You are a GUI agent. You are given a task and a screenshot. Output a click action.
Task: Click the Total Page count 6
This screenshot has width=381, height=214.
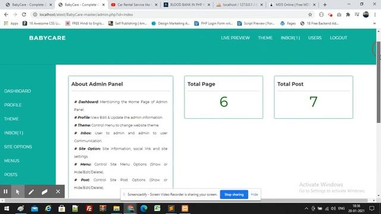pyautogui.click(x=224, y=102)
